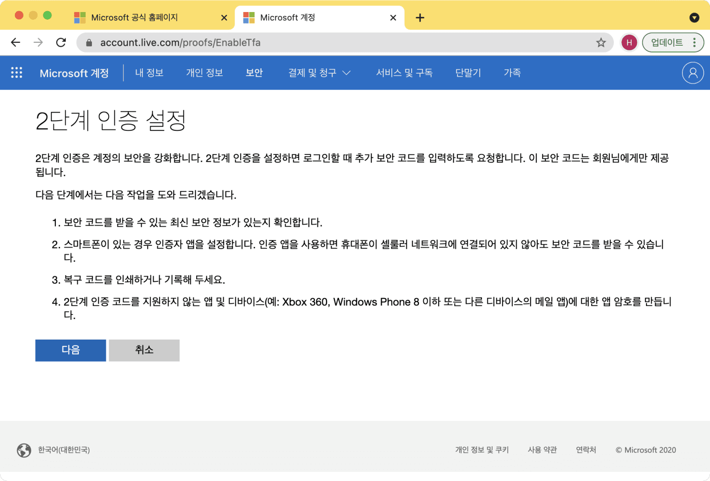Reload the current page
This screenshot has height=481, width=710.
click(61, 42)
